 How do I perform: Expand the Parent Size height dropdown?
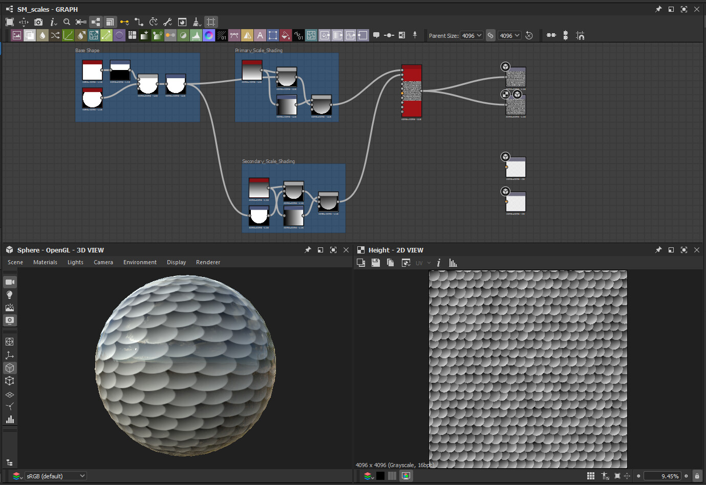[x=509, y=35]
